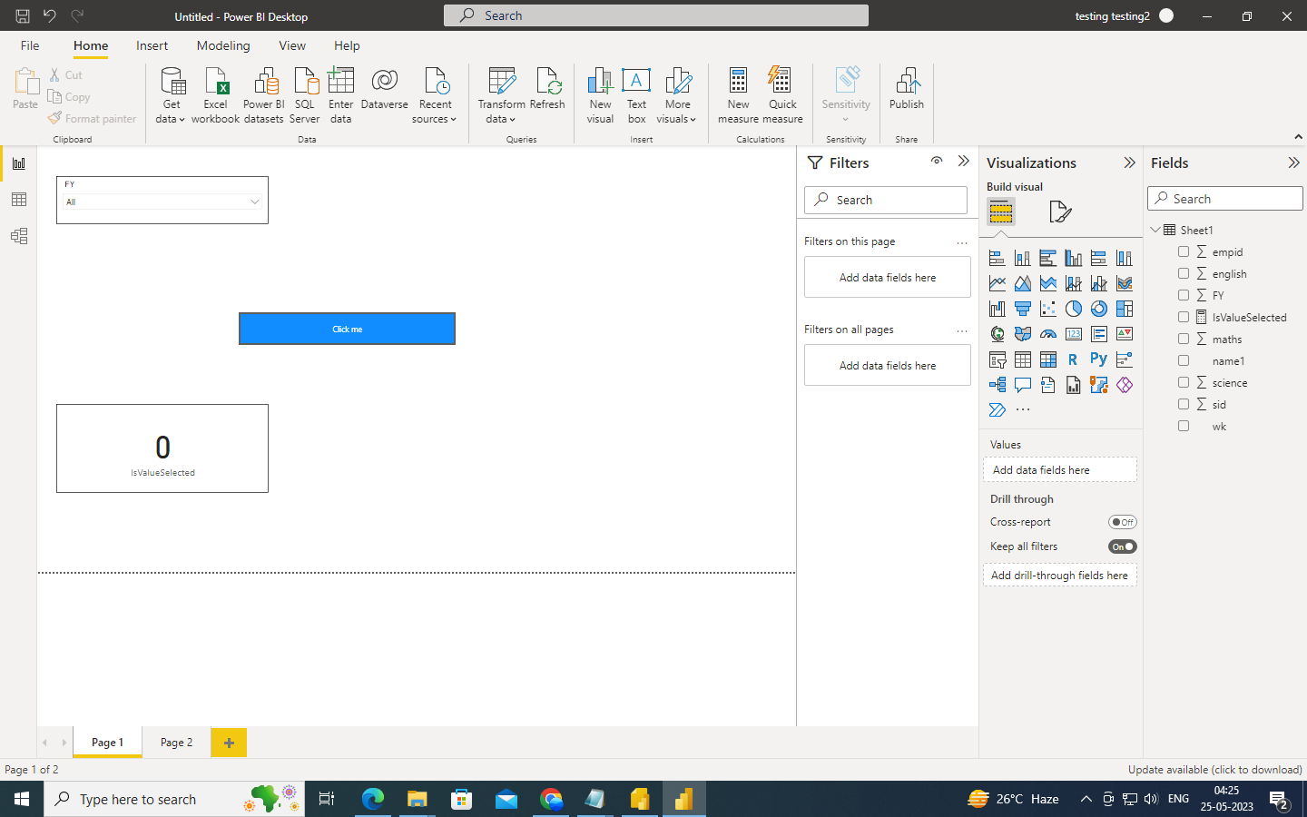This screenshot has width=1307, height=817.
Task: Select the Python visual icon
Action: (x=1098, y=359)
